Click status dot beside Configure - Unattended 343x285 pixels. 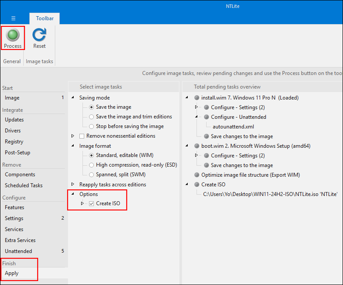click(206, 117)
